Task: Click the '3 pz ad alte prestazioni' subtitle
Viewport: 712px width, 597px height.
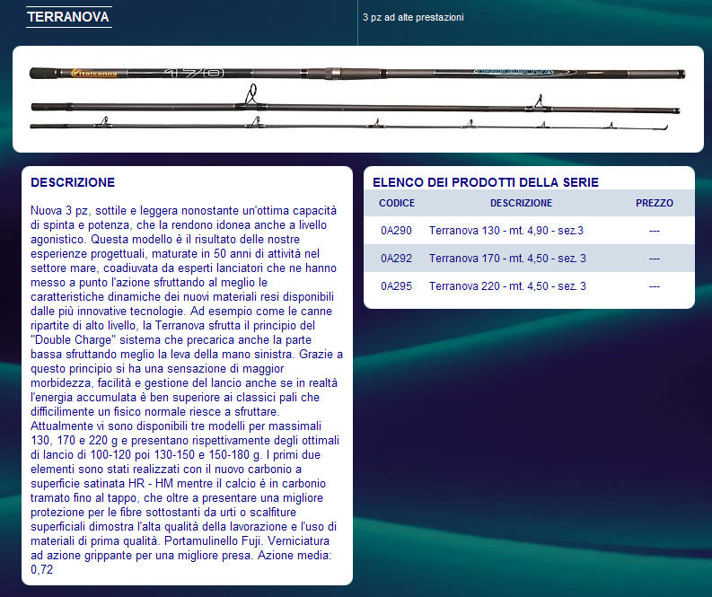Action: 413,17
